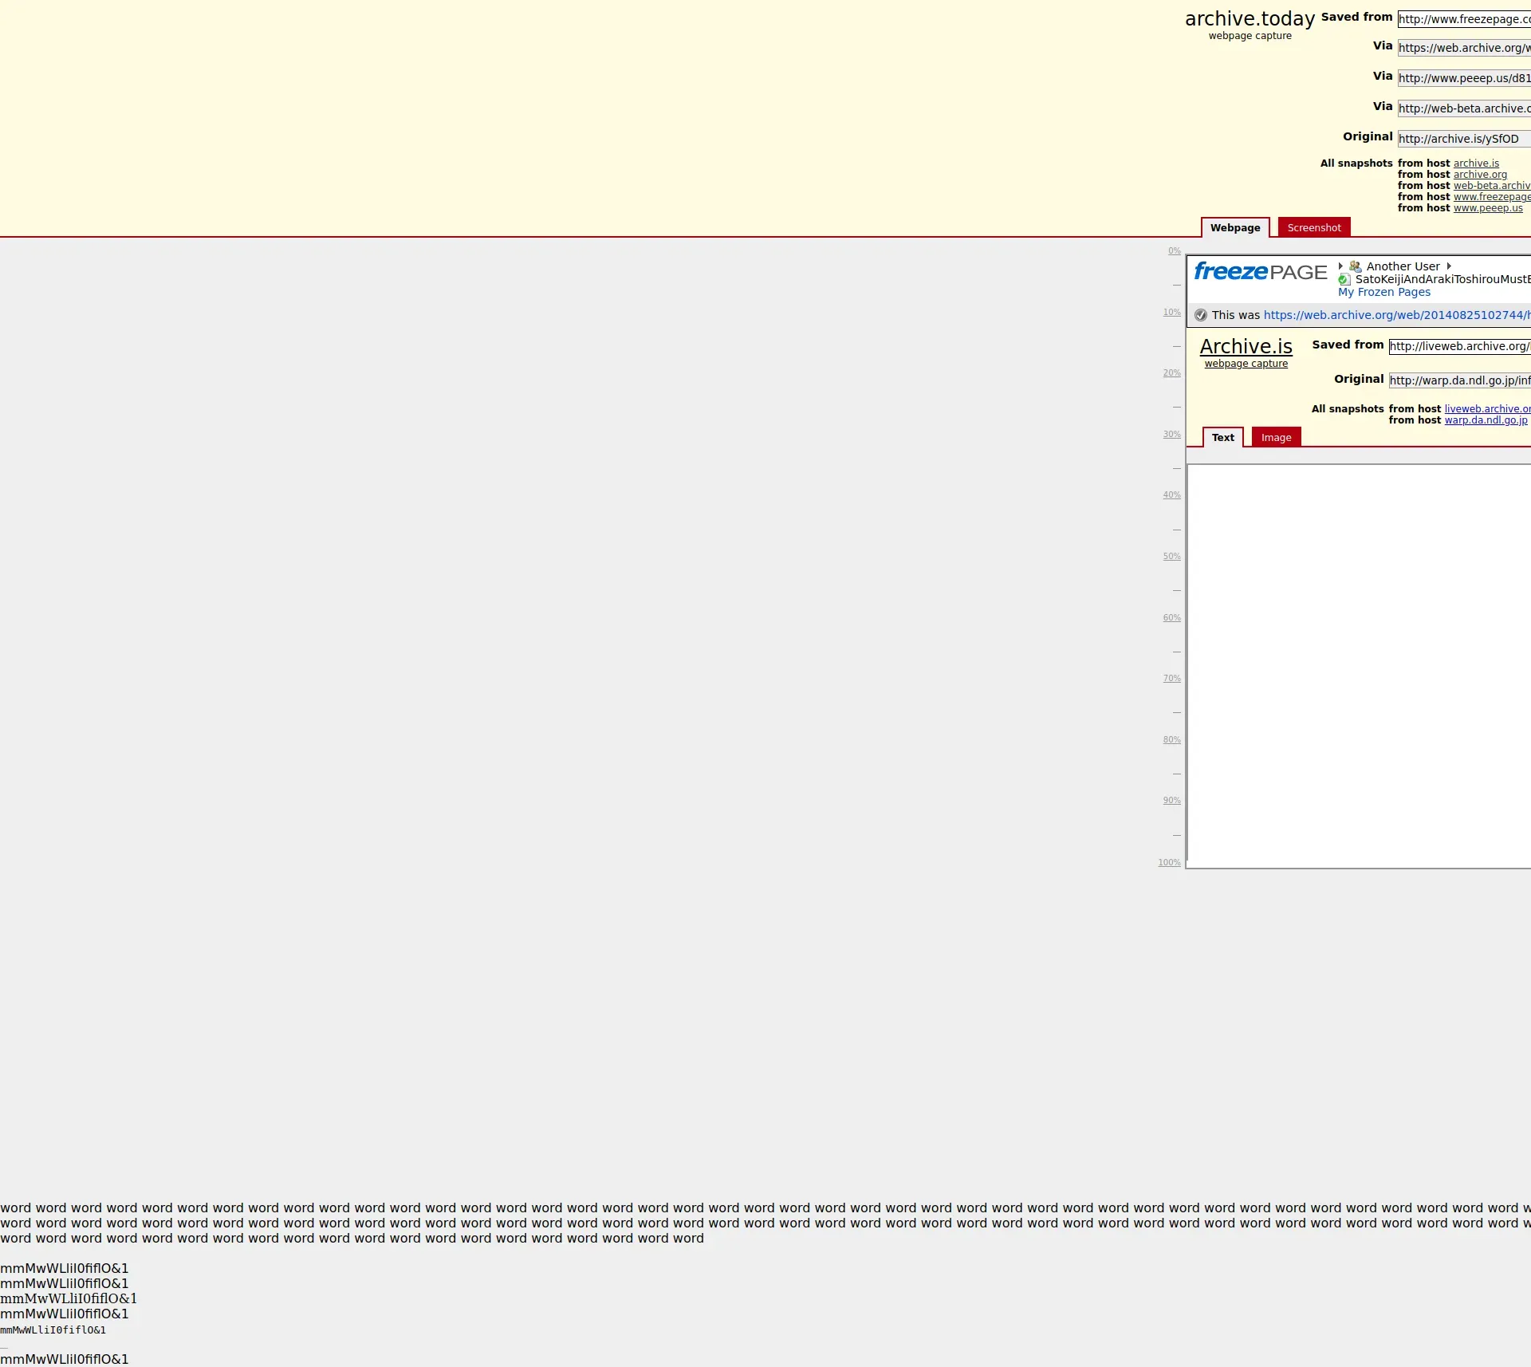Click the freezePAGE logo
The image size is (1531, 1367).
(x=1260, y=273)
